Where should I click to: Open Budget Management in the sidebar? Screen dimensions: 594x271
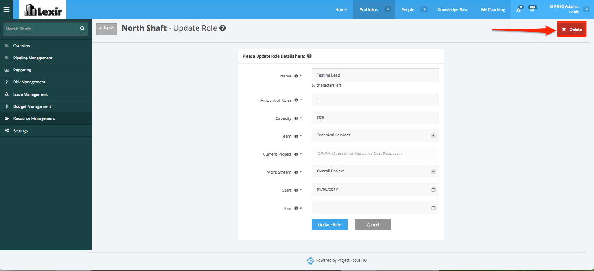point(46,106)
